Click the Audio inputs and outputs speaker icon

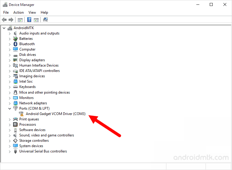point(15,33)
